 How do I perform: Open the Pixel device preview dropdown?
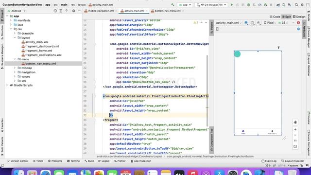(x=270, y=23)
